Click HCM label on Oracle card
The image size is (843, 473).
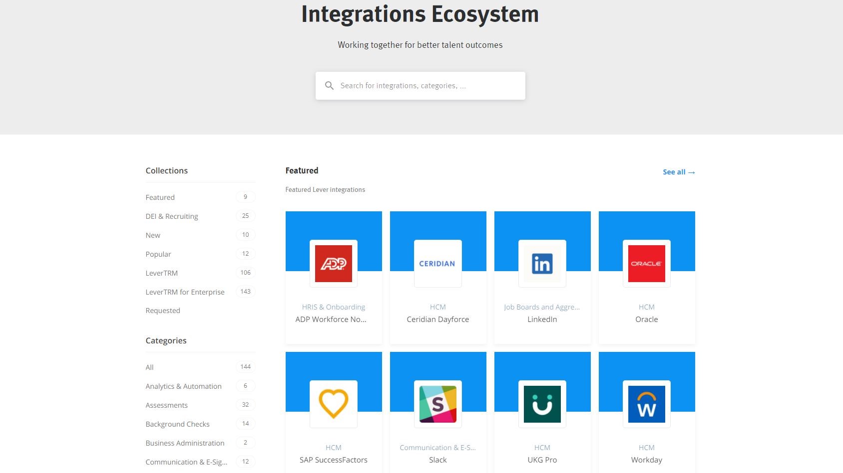point(647,307)
